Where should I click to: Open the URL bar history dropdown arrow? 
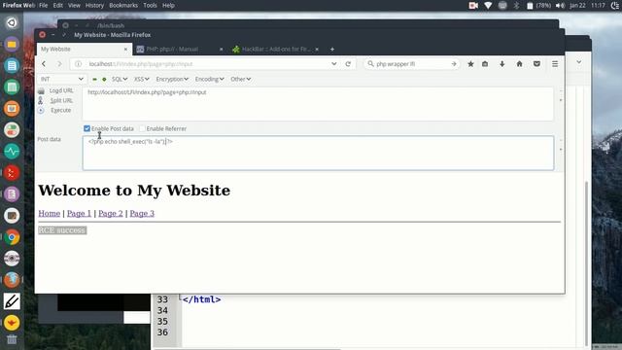pyautogui.click(x=334, y=64)
